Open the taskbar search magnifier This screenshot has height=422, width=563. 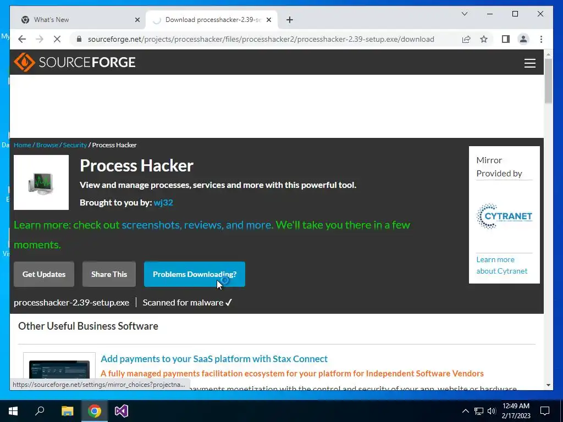pos(40,411)
